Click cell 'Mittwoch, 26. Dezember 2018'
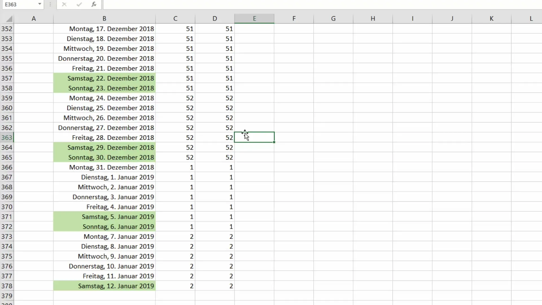This screenshot has height=305, width=542. click(x=104, y=118)
